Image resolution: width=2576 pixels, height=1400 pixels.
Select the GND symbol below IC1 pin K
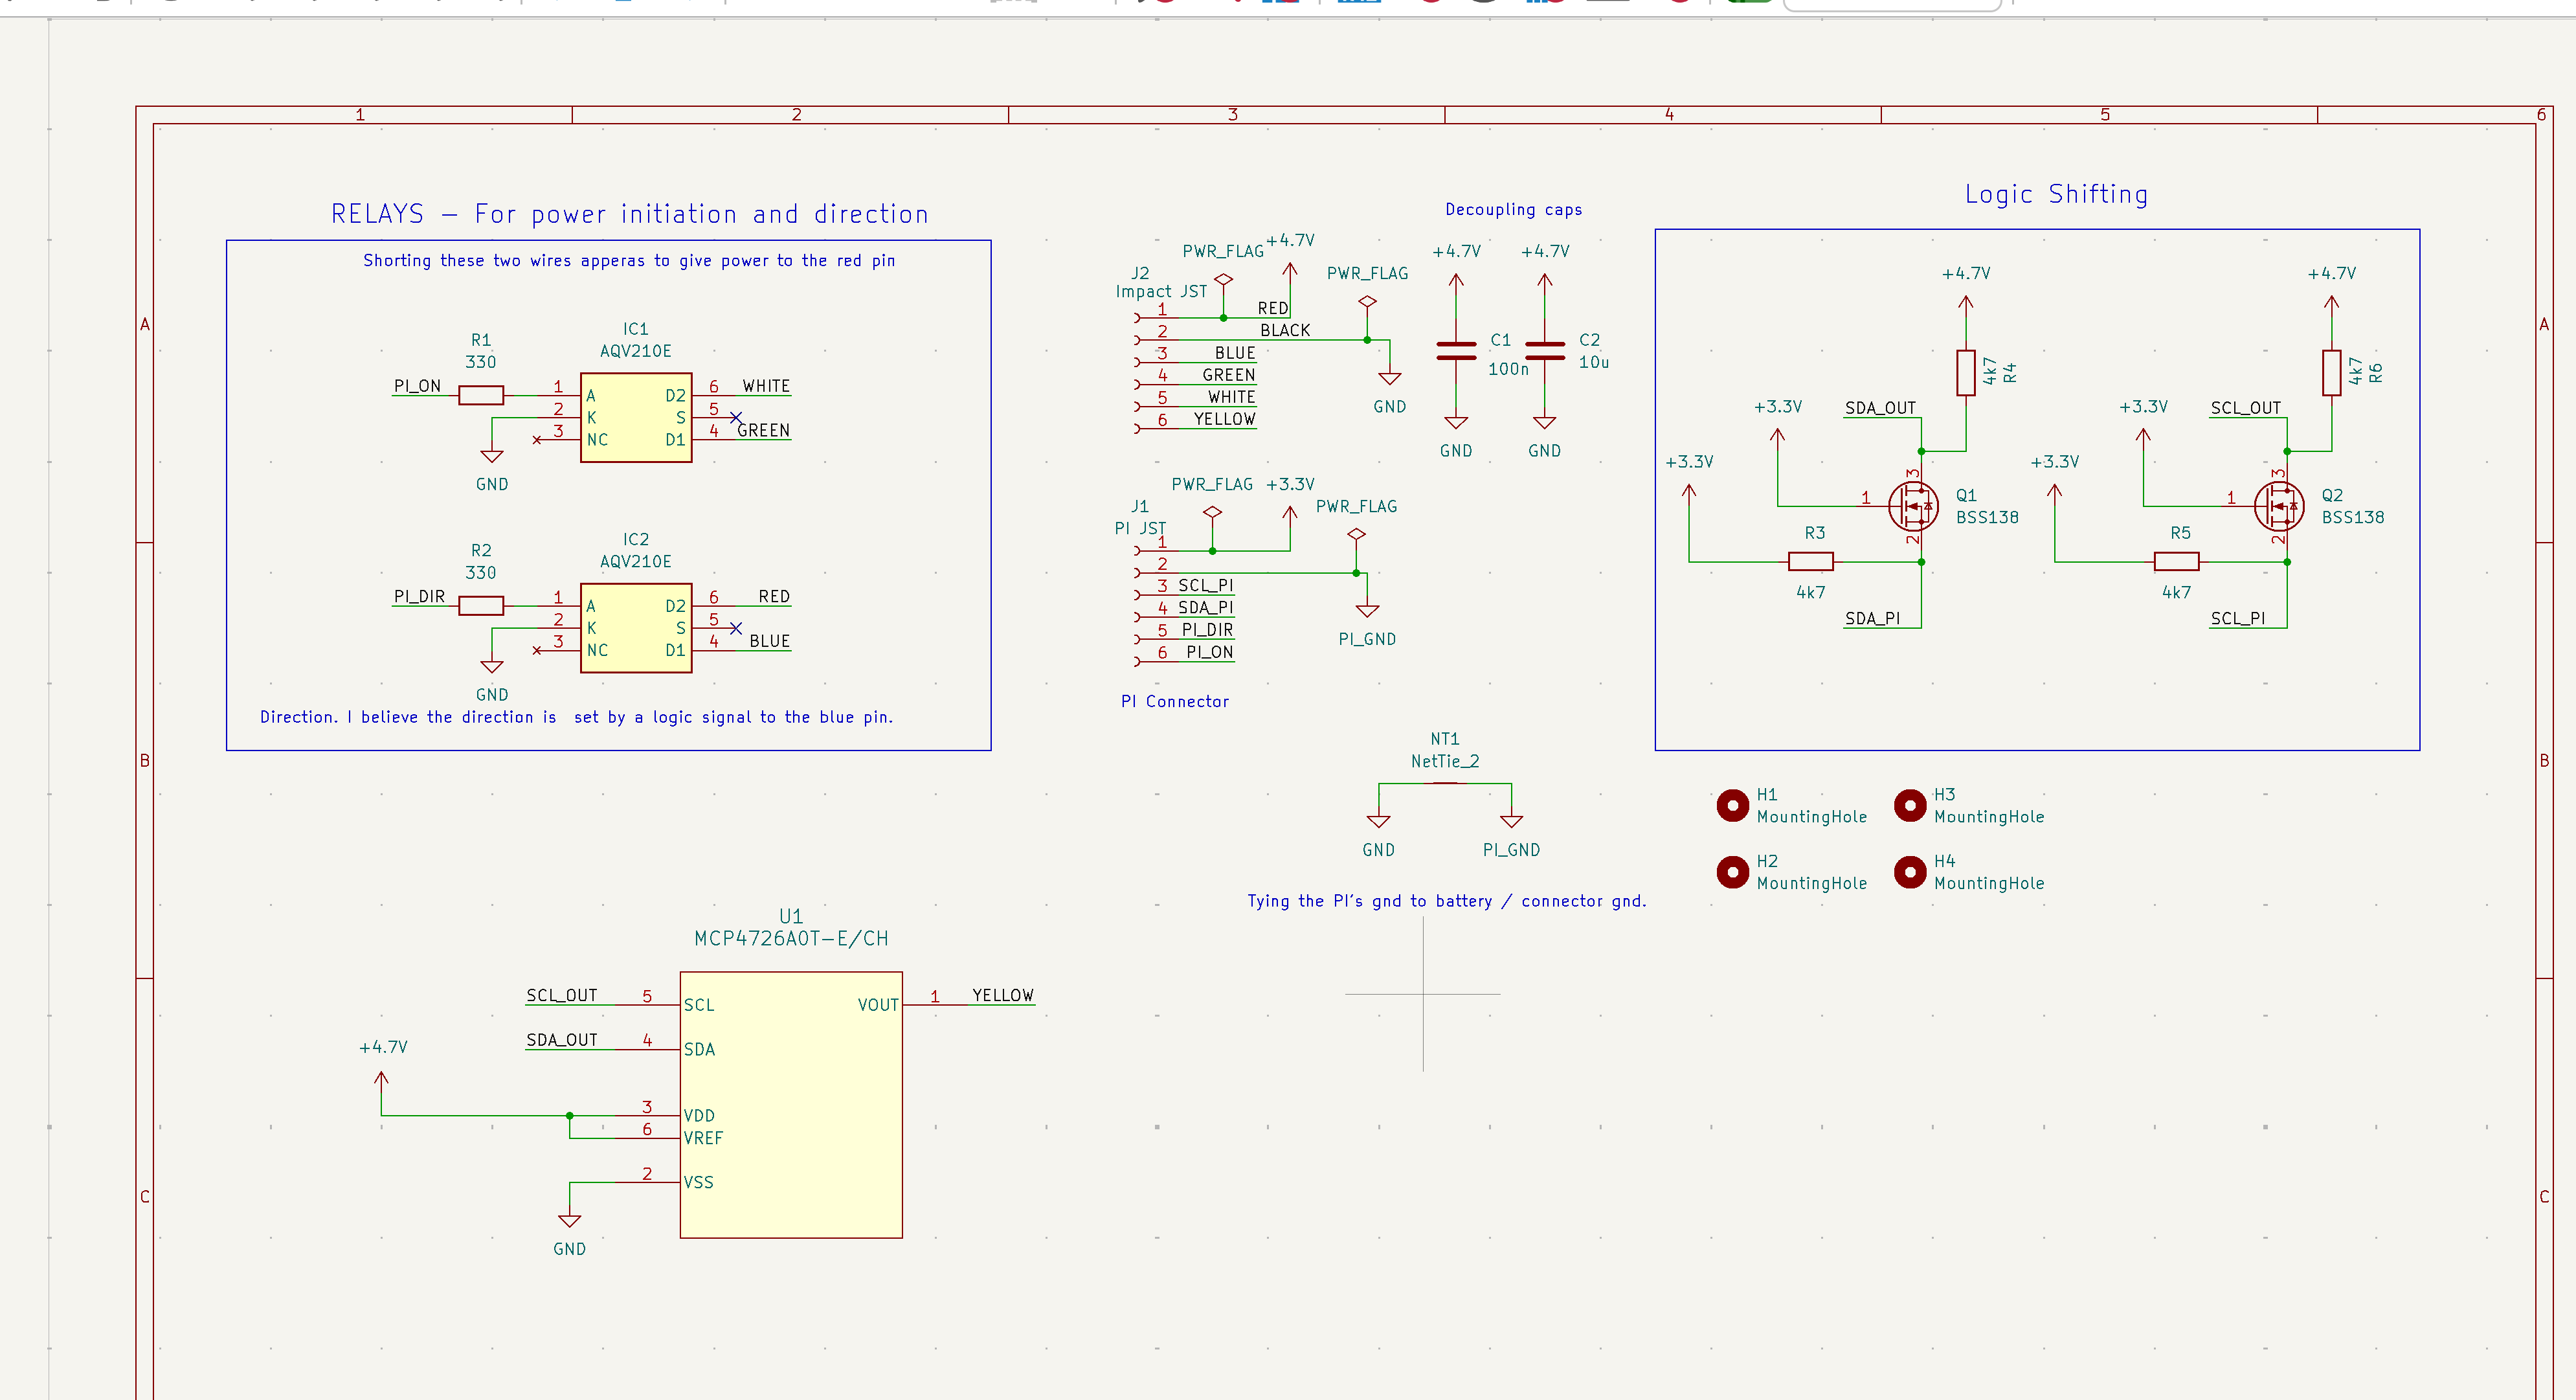[492, 456]
